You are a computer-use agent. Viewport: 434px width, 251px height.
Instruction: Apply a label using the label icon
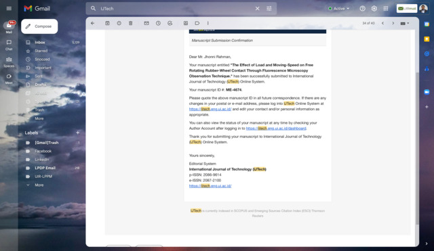pos(197,24)
